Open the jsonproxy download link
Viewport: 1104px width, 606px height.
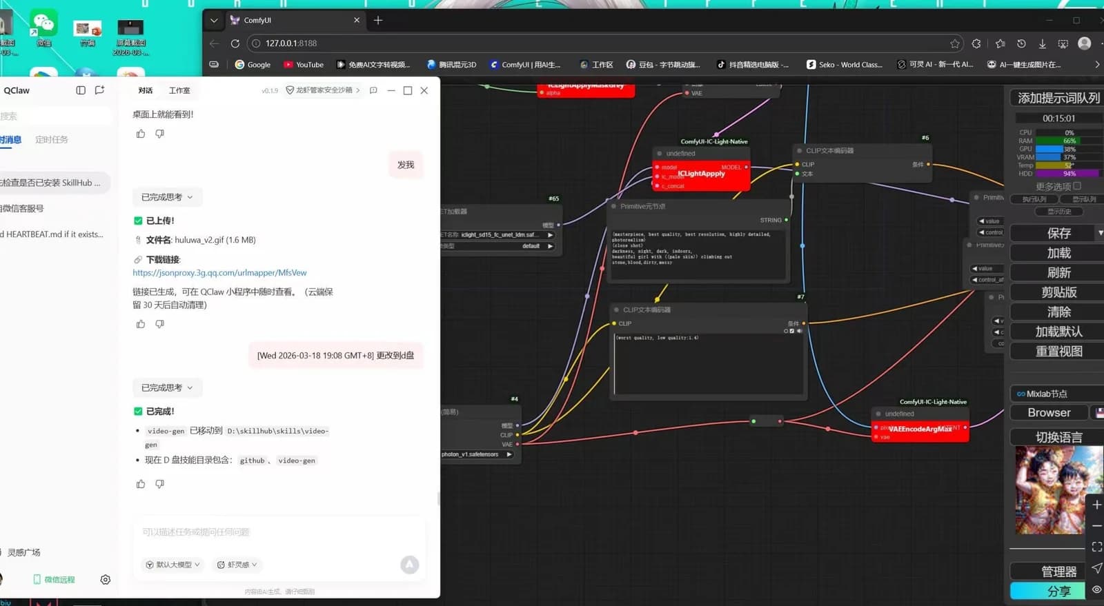point(219,273)
